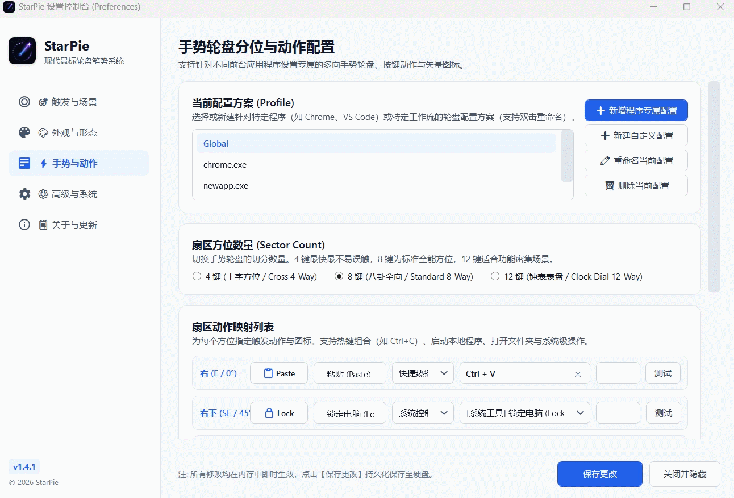Click 测试 button in the 右 (E / 0°) row

click(662, 374)
